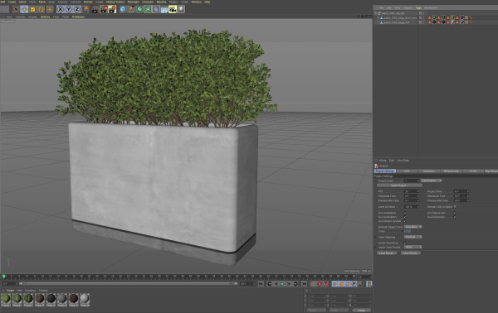The image size is (498, 313).
Task: Toggle the position keyframe recording icon
Action: click(334, 284)
